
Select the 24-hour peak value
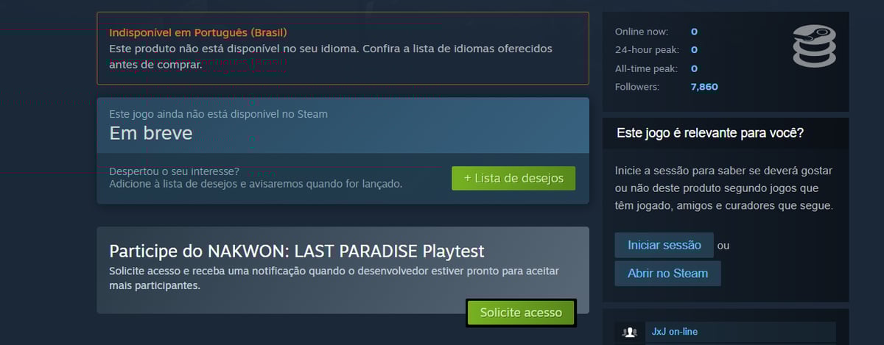pos(694,50)
